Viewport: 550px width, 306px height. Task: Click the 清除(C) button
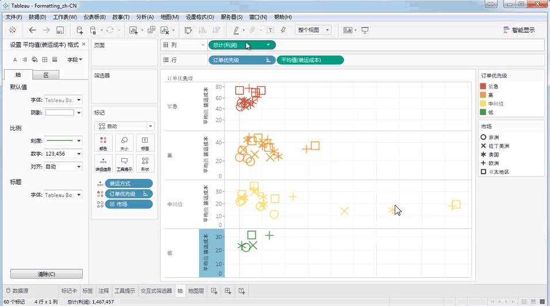point(47,274)
